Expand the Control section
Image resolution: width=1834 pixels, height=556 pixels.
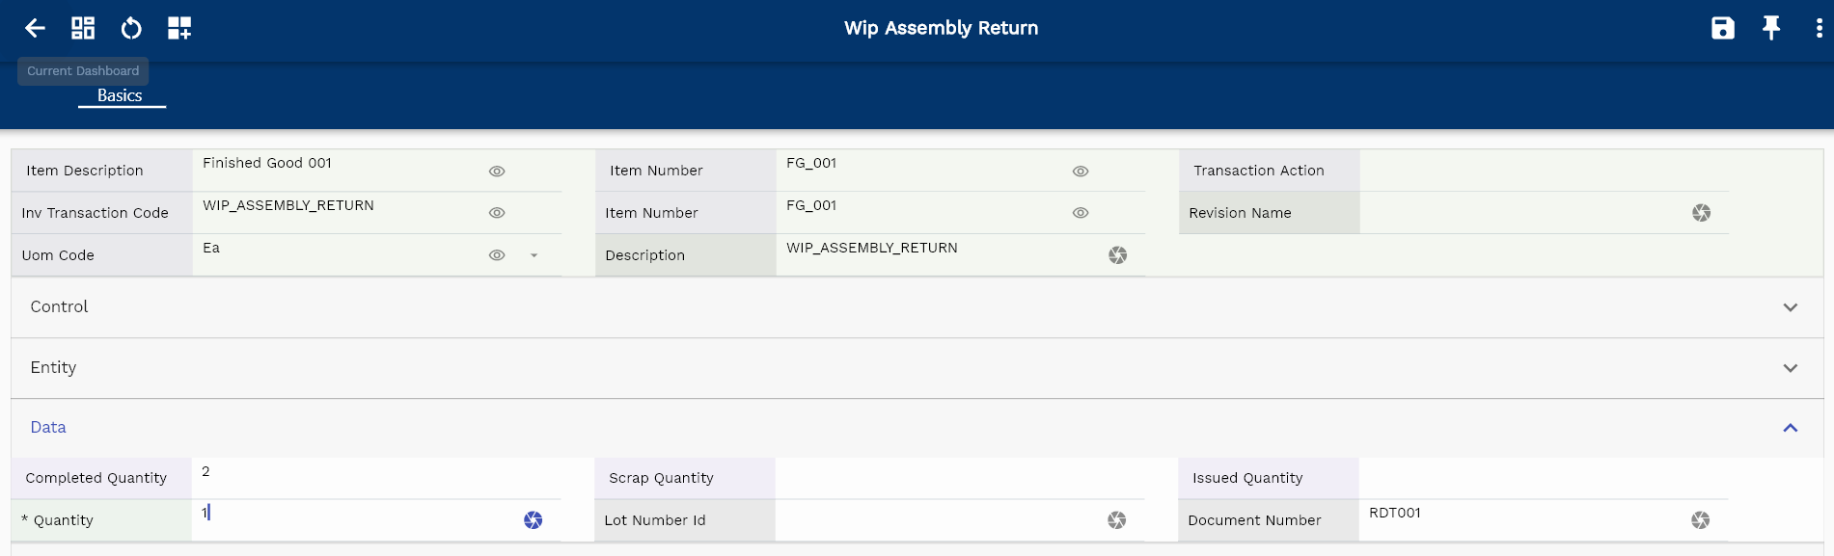[1790, 307]
